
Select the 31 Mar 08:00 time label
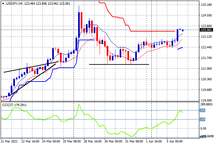[x=134, y=141]
